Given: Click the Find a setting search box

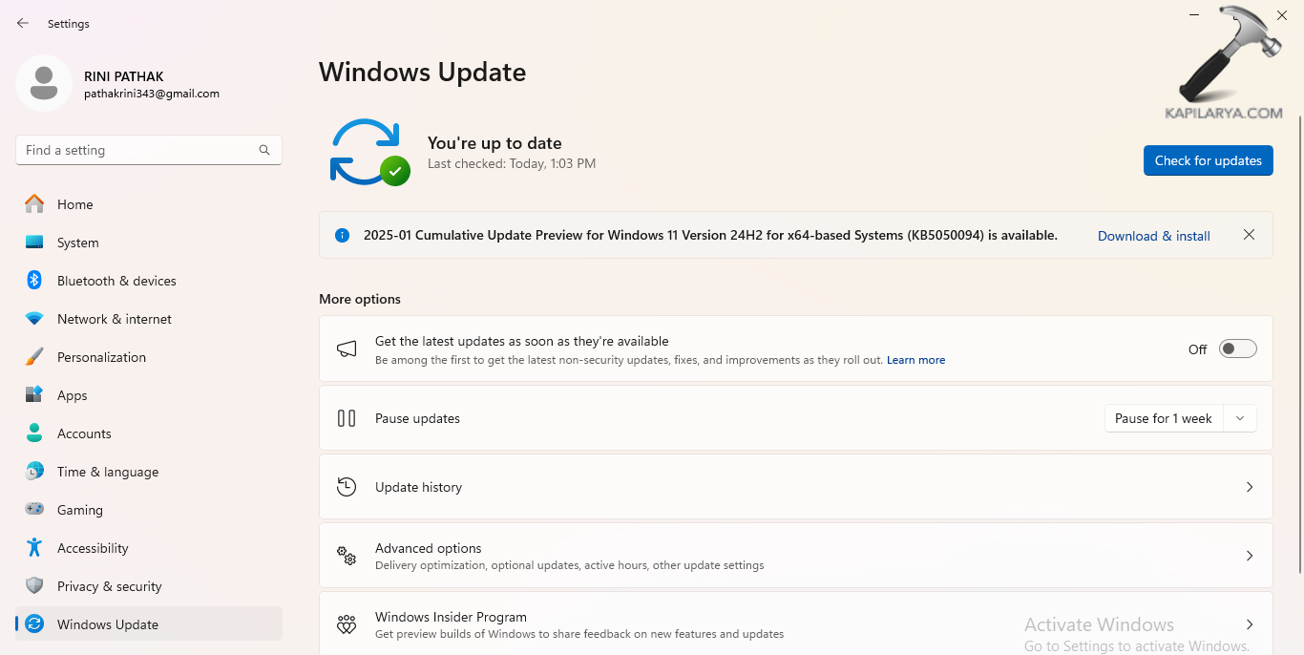Looking at the screenshot, I should click(148, 150).
